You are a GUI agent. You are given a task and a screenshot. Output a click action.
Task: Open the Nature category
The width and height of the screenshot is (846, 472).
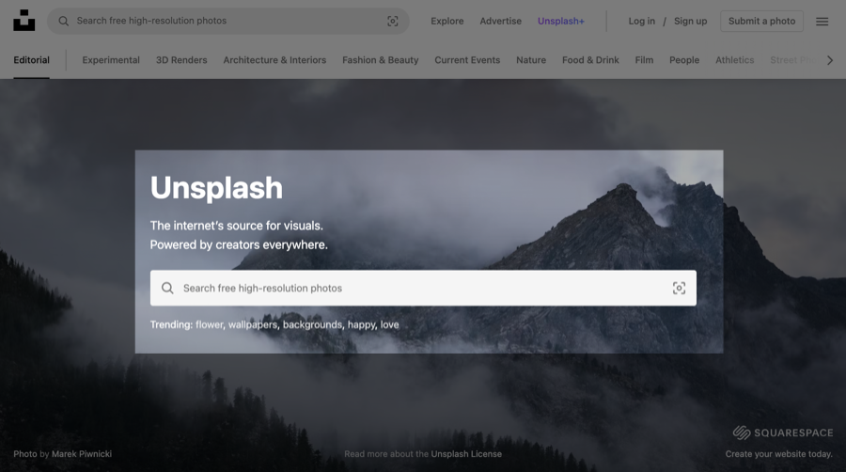531,60
